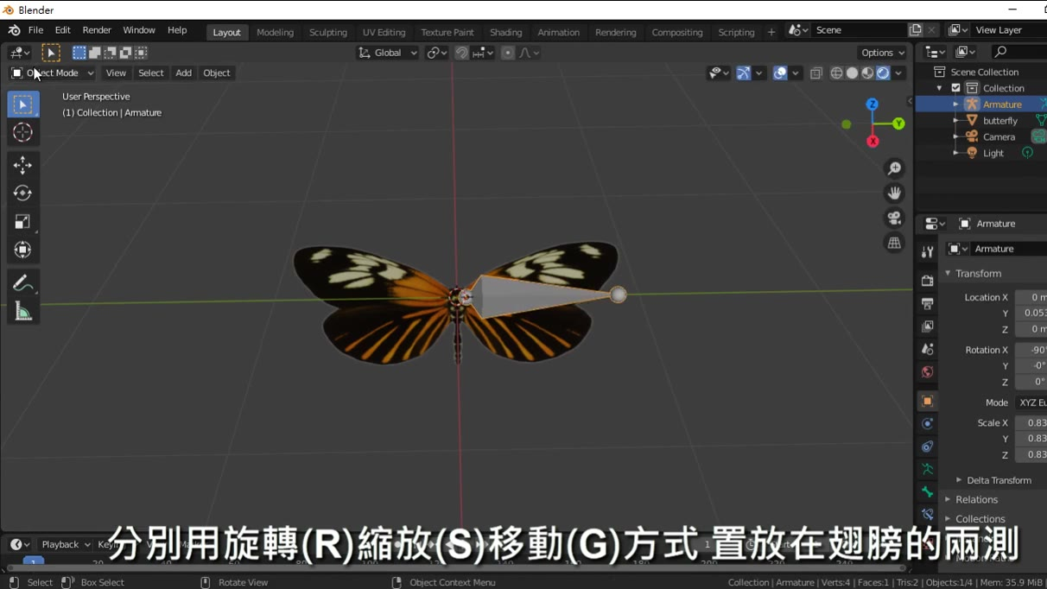The image size is (1047, 589).
Task: Choose the Rotate tool in the toolbar
Action: coord(22,193)
